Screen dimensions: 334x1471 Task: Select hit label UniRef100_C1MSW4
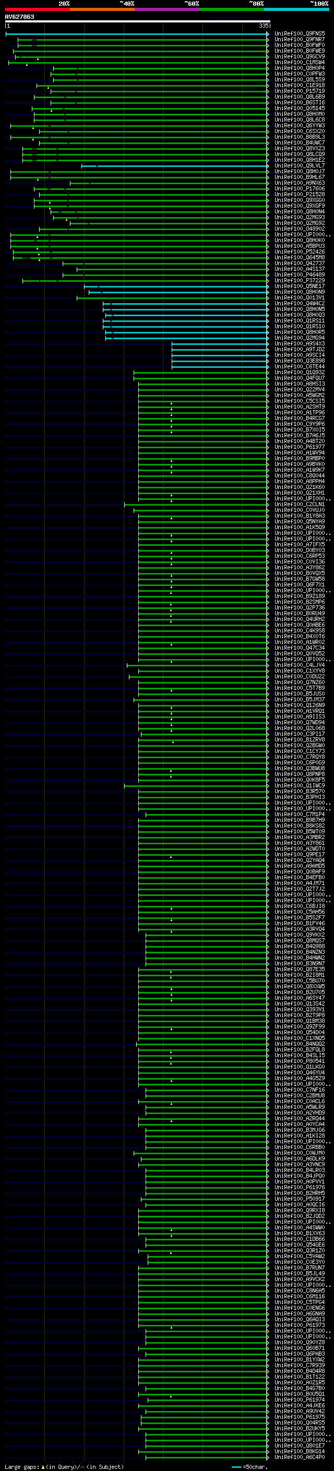300,62
